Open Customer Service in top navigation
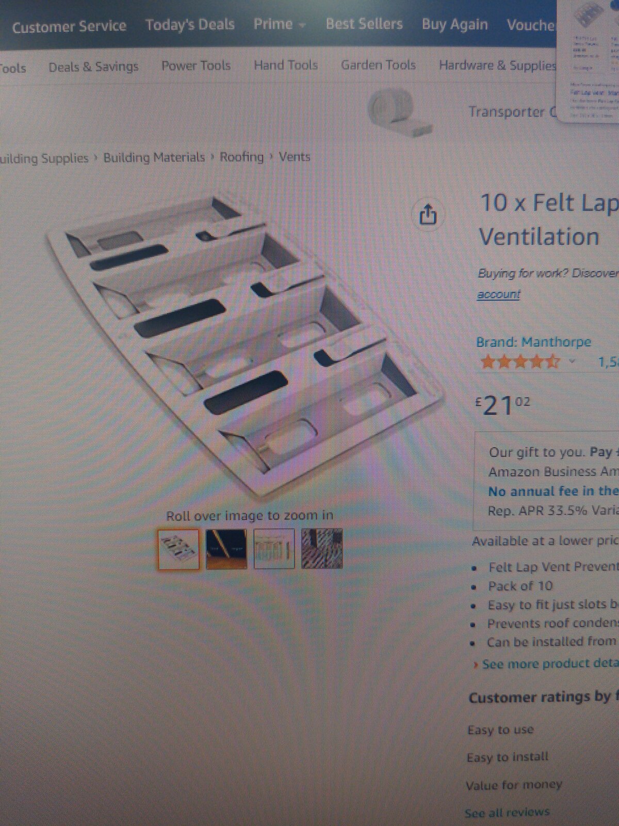The image size is (619, 826). click(x=69, y=26)
